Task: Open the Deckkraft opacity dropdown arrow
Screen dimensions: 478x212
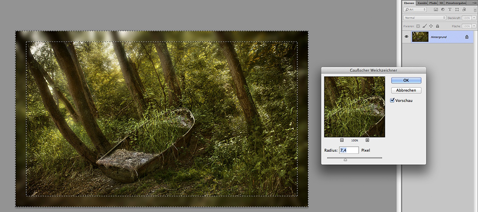Action: 474,18
